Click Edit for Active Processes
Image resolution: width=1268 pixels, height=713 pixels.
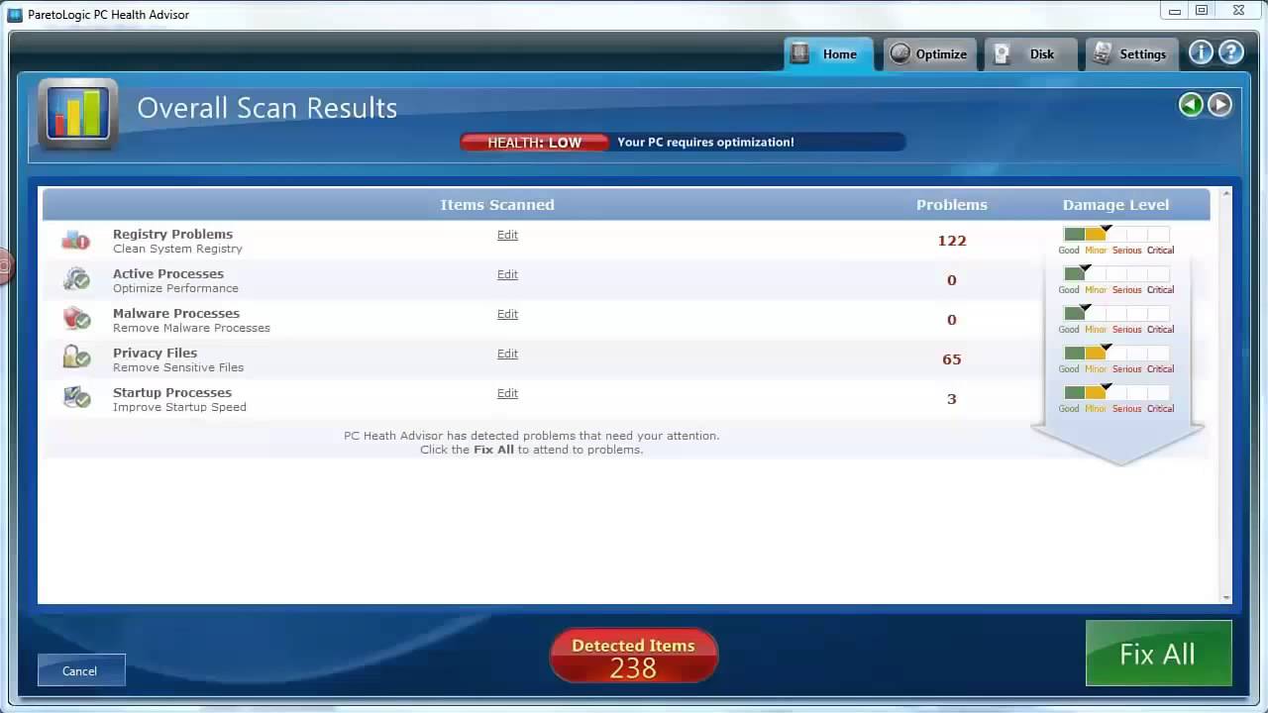[x=507, y=274]
